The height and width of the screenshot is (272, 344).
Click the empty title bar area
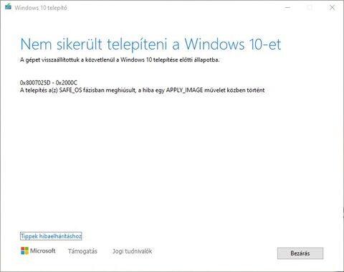[174, 8]
